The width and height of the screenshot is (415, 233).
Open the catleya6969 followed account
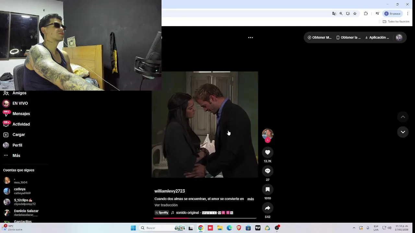(x=17, y=191)
